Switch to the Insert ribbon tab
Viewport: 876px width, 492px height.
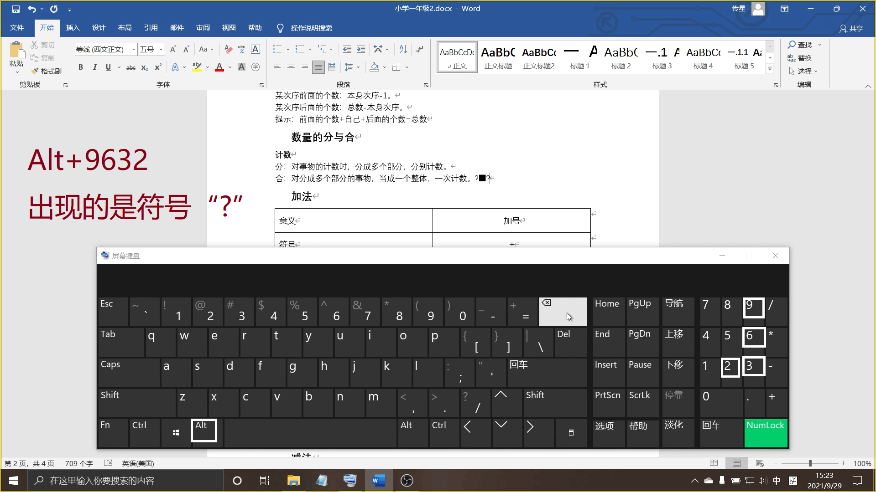click(73, 28)
